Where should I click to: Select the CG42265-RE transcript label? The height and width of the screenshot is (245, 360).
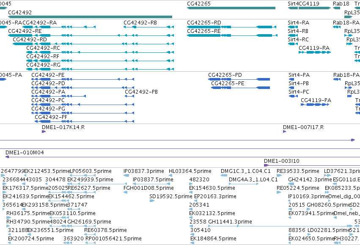[204, 31]
